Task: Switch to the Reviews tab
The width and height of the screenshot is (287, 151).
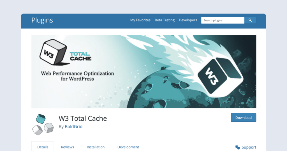Action: point(68,147)
